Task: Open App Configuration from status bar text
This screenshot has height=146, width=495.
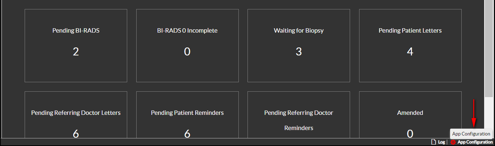Action: point(475,142)
